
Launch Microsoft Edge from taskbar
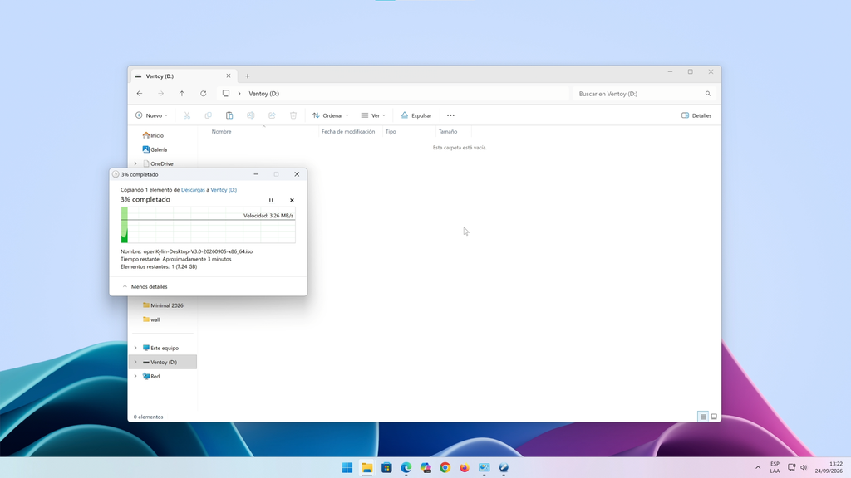tap(406, 468)
